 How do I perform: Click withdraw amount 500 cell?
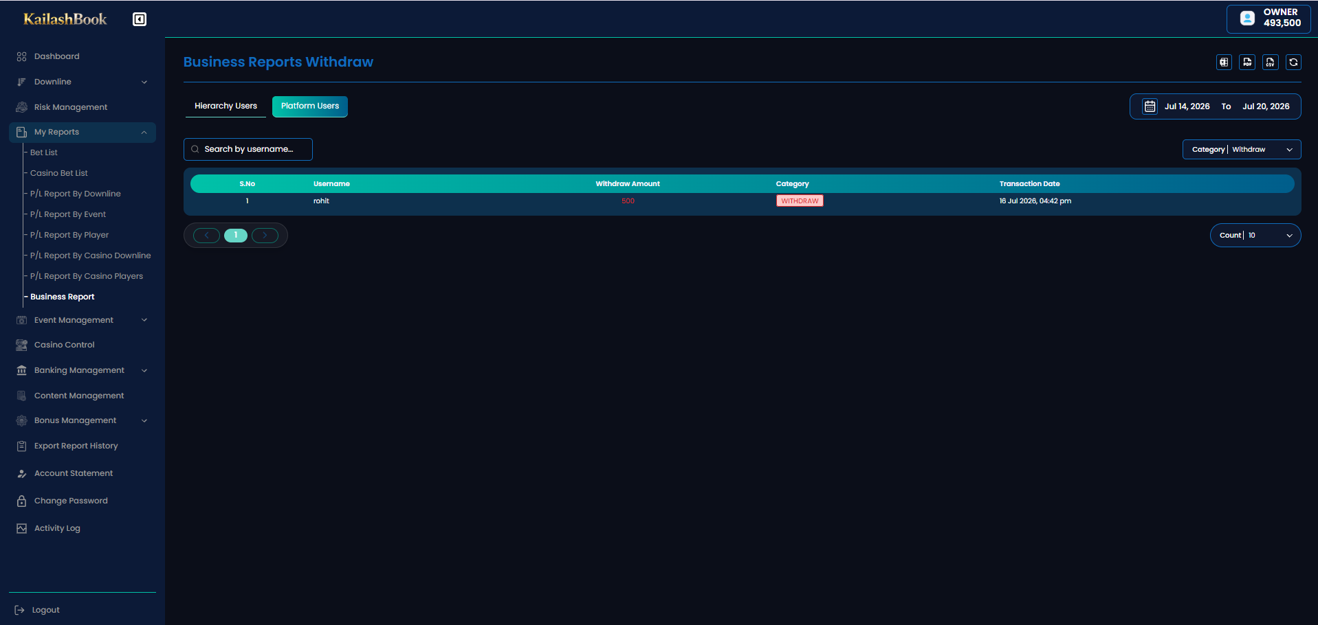628,201
